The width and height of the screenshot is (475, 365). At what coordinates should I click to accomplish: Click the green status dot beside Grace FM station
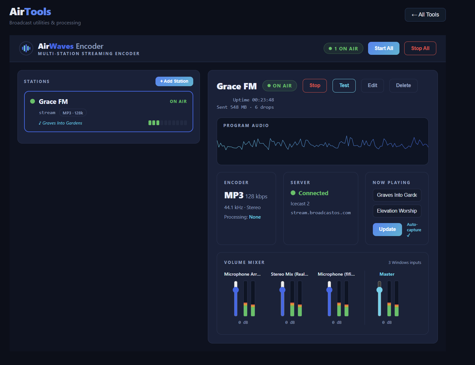point(32,101)
